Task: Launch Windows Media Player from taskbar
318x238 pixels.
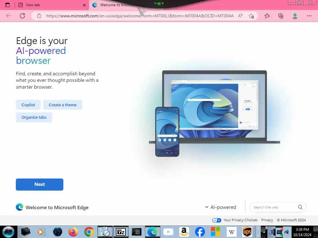Action: (41, 232)
